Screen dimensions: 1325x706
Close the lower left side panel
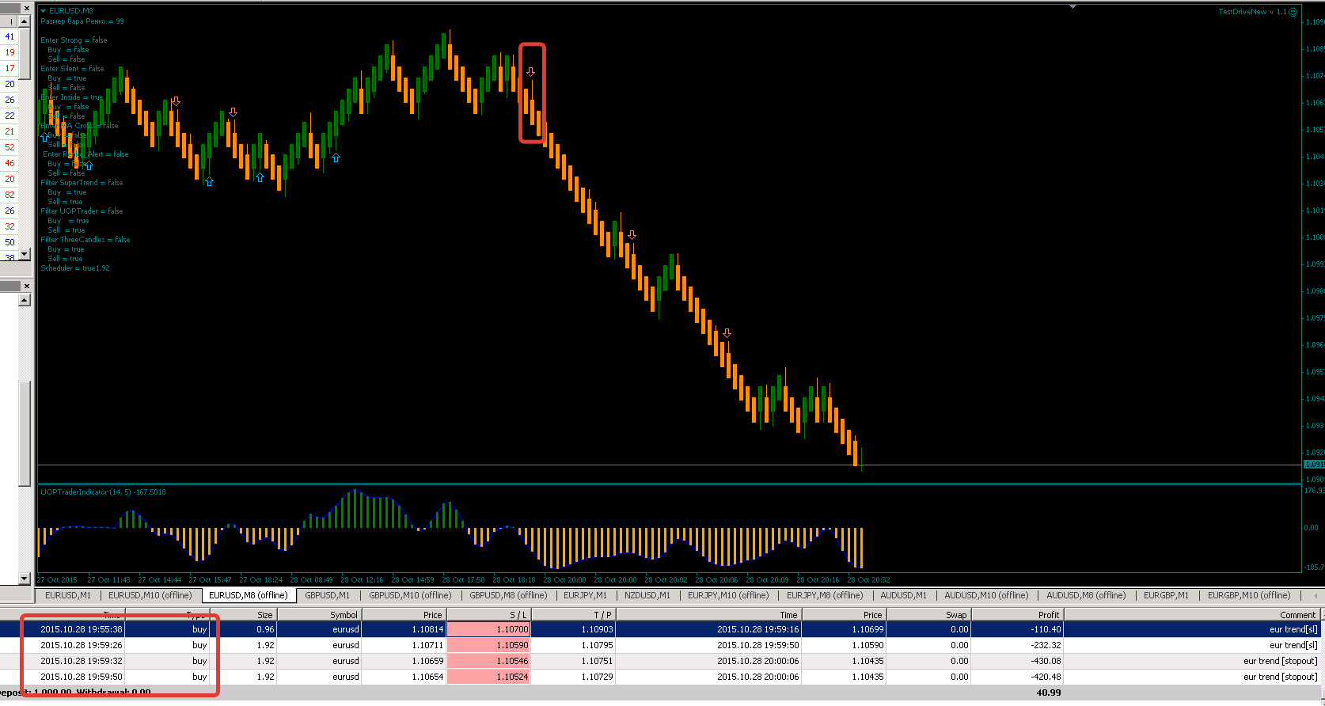26,287
